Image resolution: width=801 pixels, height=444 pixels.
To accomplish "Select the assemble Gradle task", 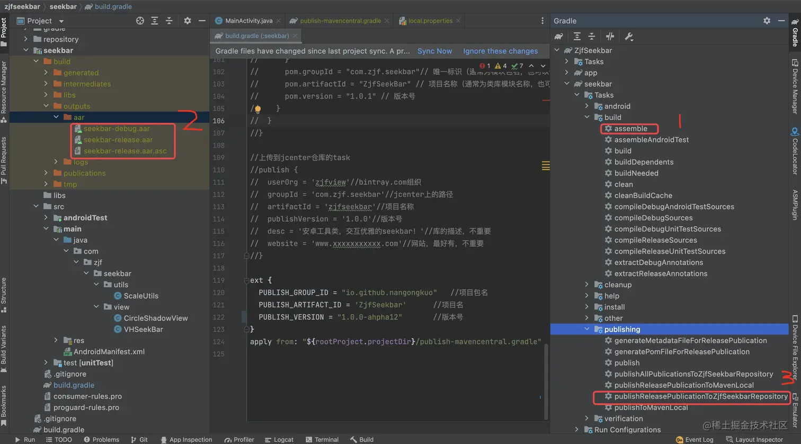I will click(x=630, y=129).
